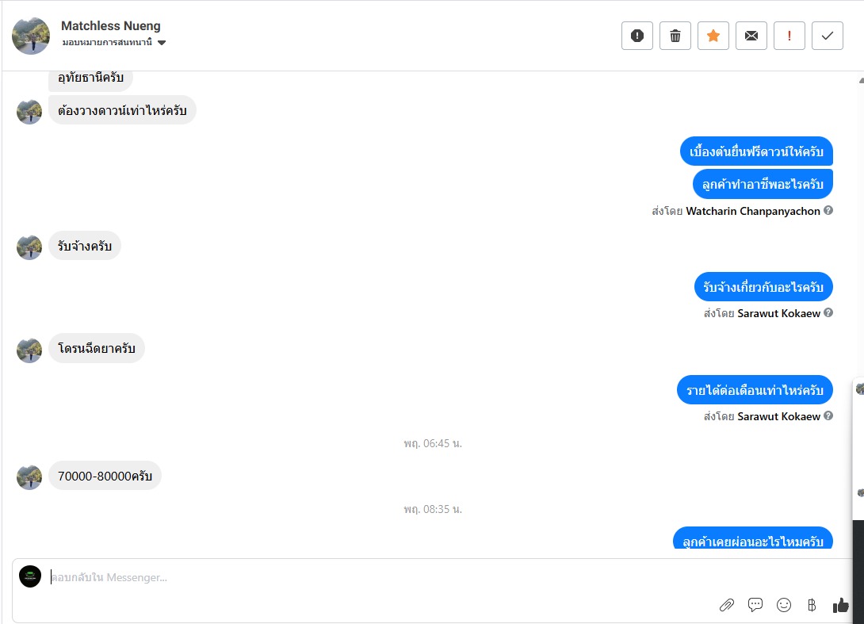
Task: Click the page avatar beside reply box
Action: pos(30,576)
